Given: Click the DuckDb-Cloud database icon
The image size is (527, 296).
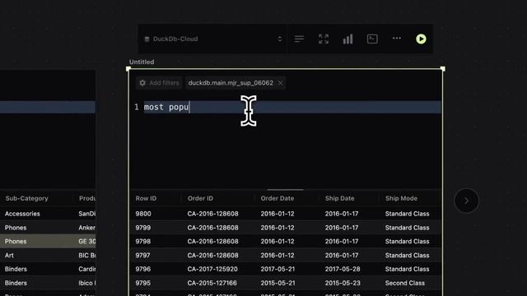Looking at the screenshot, I should pos(147,39).
